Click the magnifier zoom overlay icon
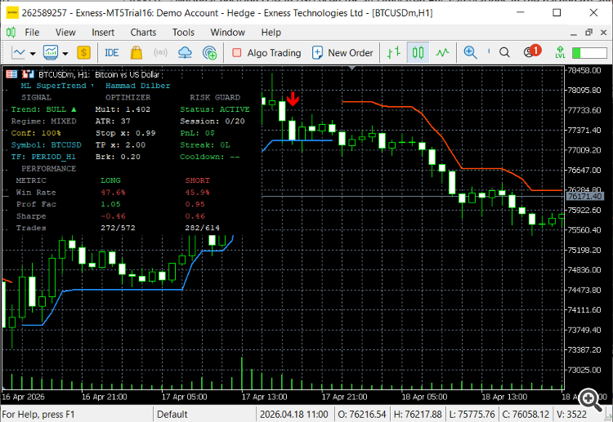This screenshot has width=613, height=422. [590, 400]
